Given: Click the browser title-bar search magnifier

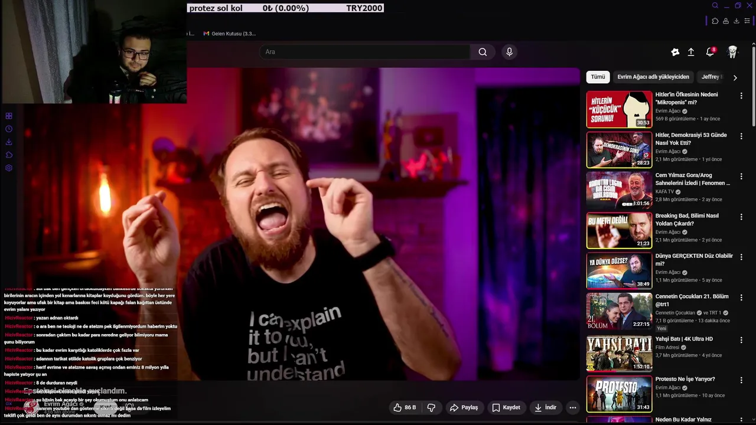Looking at the screenshot, I should [x=715, y=5].
